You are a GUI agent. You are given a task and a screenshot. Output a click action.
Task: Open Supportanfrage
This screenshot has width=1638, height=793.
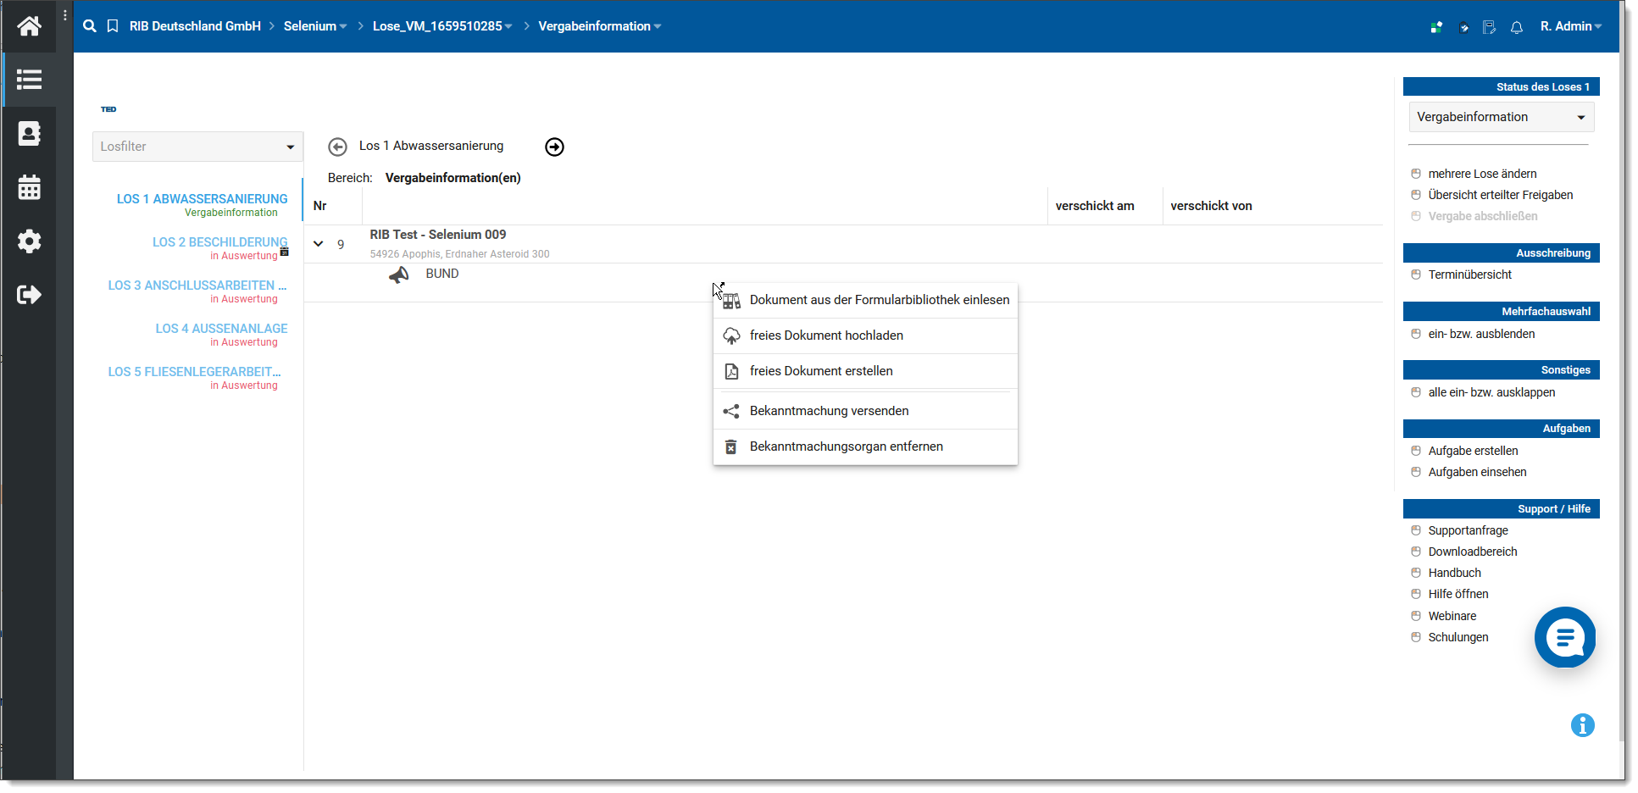pos(1468,530)
